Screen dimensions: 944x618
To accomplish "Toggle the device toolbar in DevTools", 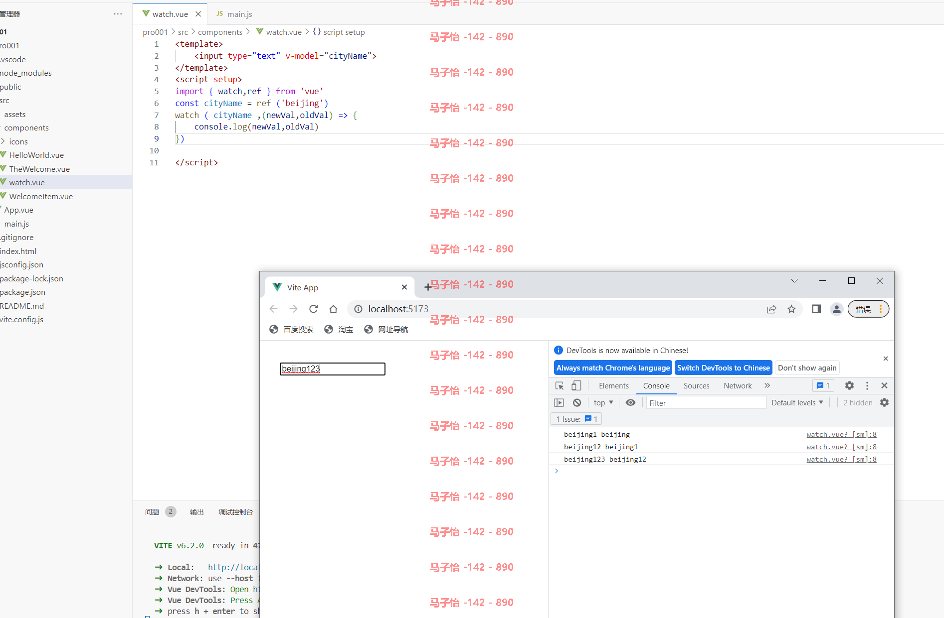I will (576, 385).
